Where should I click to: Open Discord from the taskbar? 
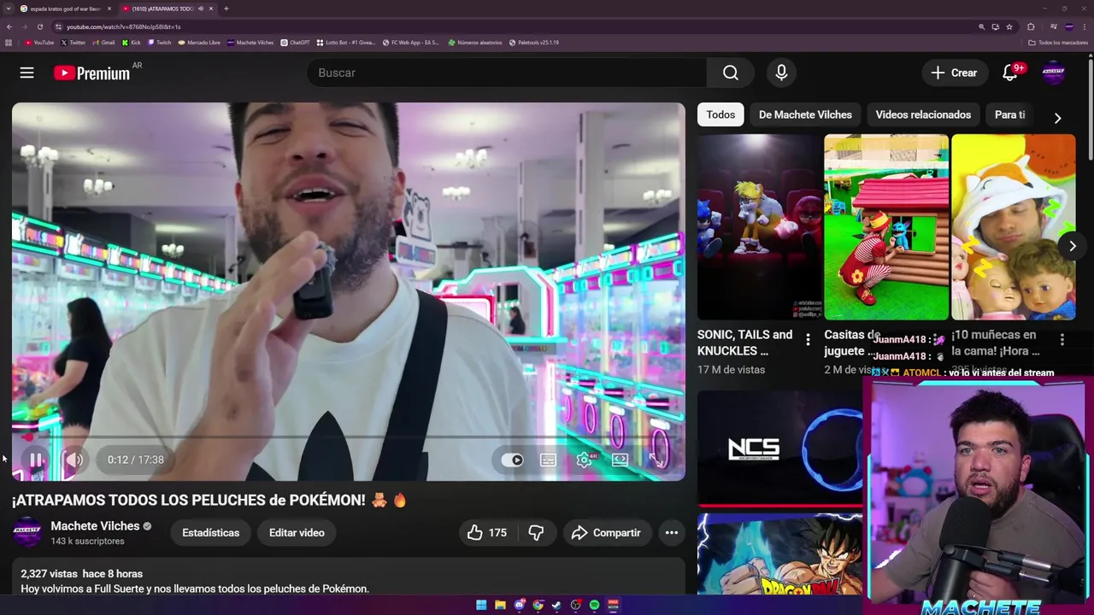[519, 605]
